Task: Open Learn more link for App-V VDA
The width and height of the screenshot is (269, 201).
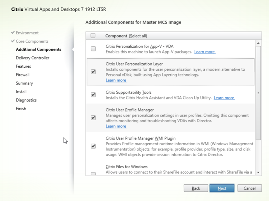Action: tap(205, 52)
